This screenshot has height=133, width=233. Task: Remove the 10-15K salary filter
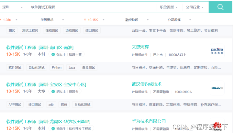pos(85,20)
